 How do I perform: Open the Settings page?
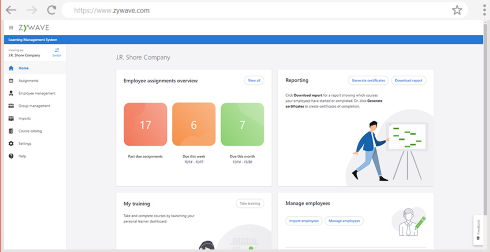[x=24, y=143]
